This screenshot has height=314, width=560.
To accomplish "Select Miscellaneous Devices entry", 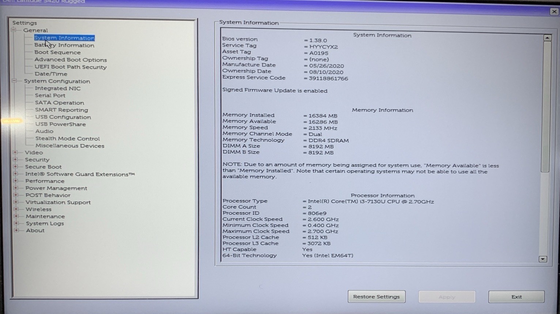I will (x=69, y=146).
